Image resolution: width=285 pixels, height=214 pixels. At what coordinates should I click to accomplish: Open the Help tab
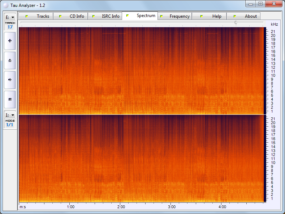(209, 16)
